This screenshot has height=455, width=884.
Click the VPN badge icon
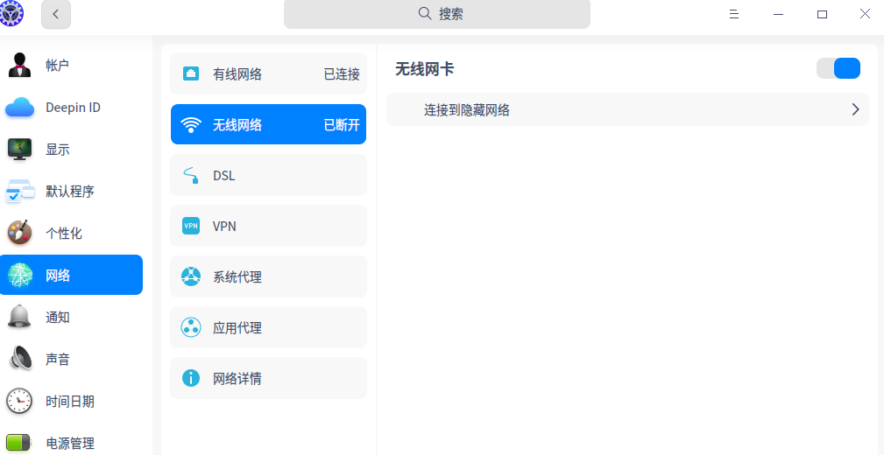[x=191, y=226]
